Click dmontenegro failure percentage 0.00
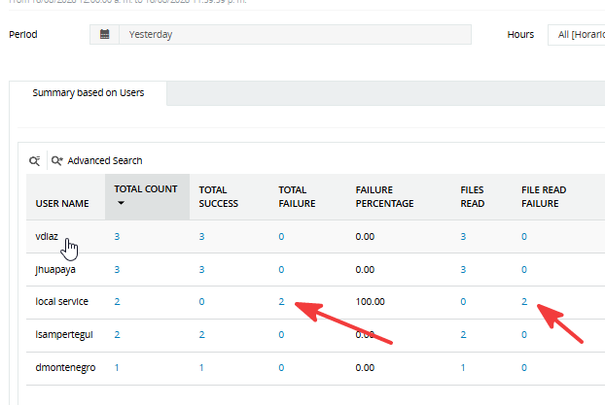The image size is (605, 405). coord(365,368)
